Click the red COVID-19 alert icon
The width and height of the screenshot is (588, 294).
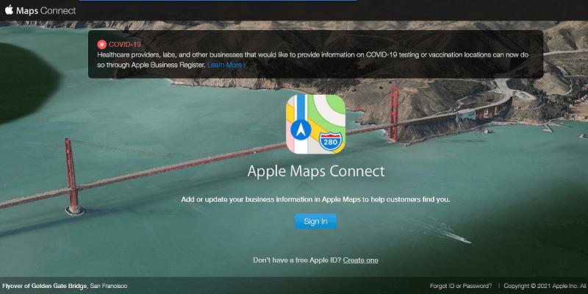[x=101, y=45]
